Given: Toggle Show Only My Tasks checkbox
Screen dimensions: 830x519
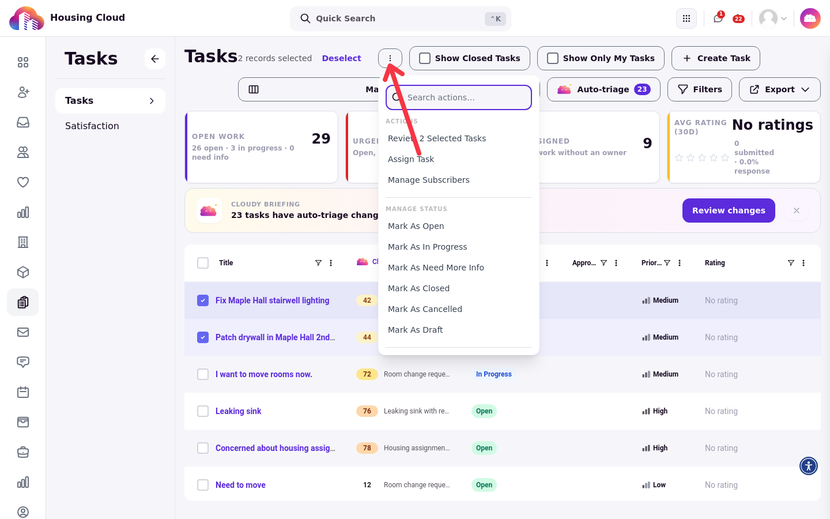Looking at the screenshot, I should click(553, 58).
